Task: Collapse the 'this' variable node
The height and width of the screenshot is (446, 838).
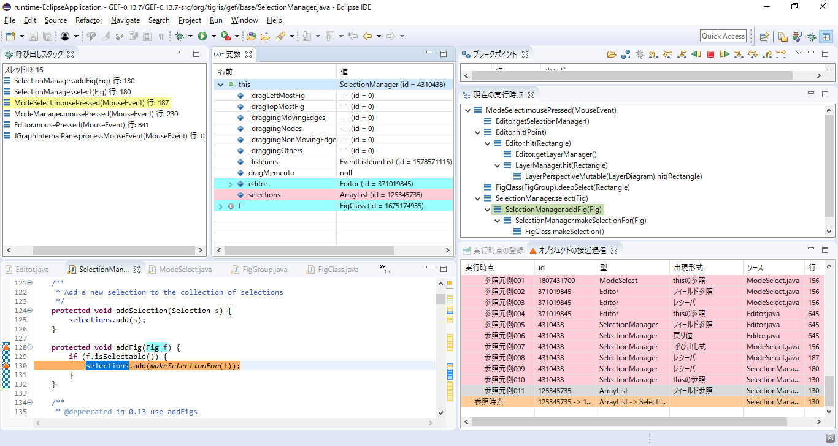Action: point(220,85)
